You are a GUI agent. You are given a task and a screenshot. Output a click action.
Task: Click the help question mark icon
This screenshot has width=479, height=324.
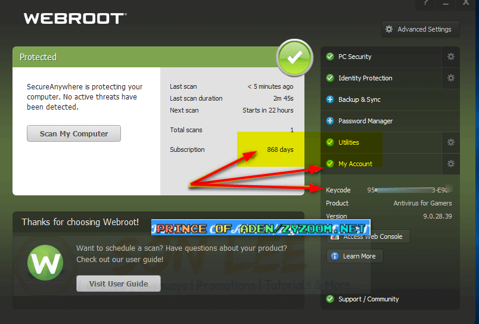coord(426,2)
